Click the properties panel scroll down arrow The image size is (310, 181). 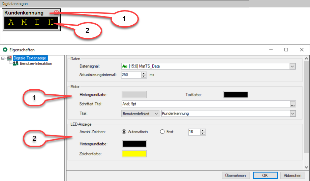pos(306,168)
